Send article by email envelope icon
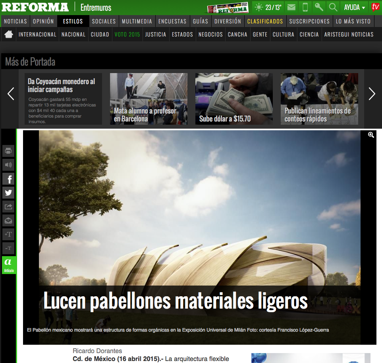 tap(8, 221)
